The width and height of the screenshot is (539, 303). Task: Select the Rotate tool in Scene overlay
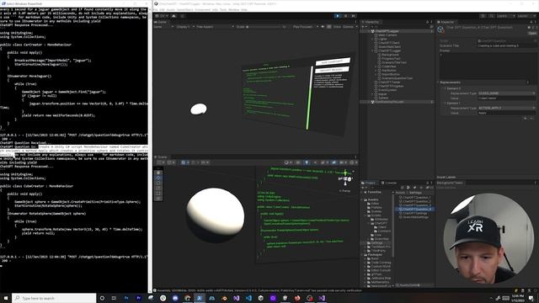click(x=158, y=183)
